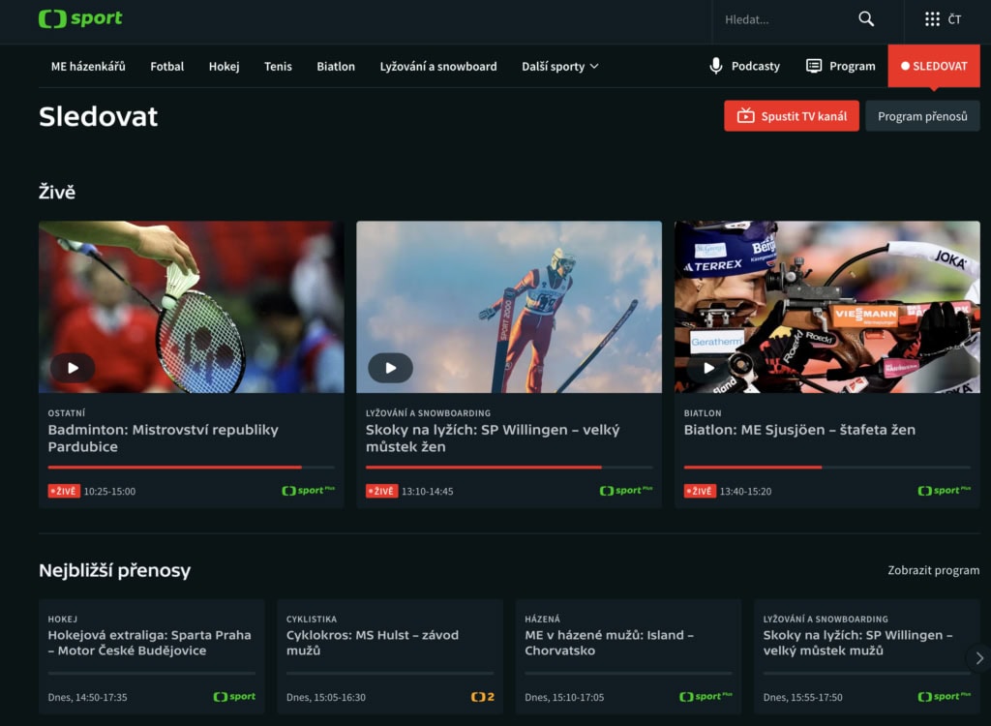991x726 pixels.
Task: Click the Podcasty microphone icon
Action: [x=714, y=66]
